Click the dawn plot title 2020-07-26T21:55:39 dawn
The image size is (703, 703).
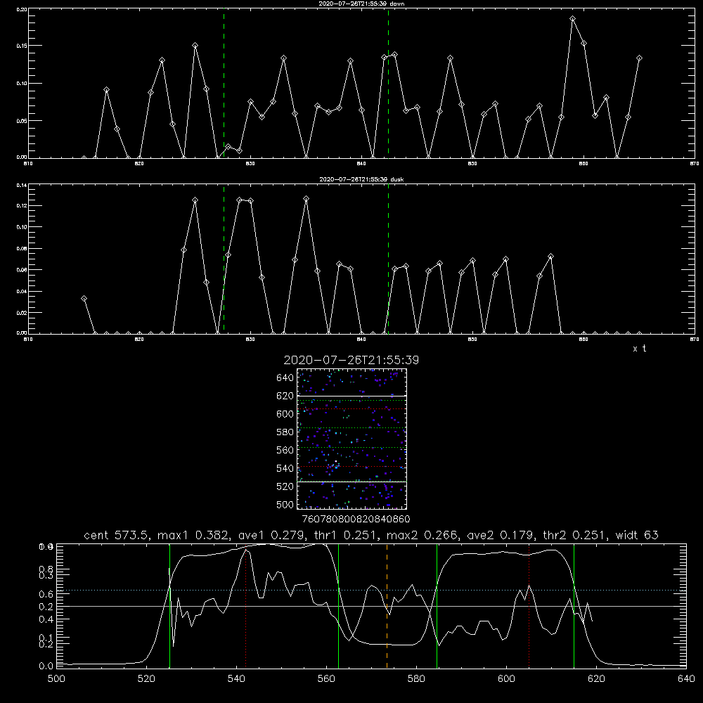(x=361, y=4)
